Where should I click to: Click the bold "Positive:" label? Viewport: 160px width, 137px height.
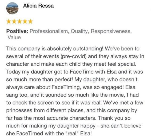pyautogui.click(x=17, y=31)
